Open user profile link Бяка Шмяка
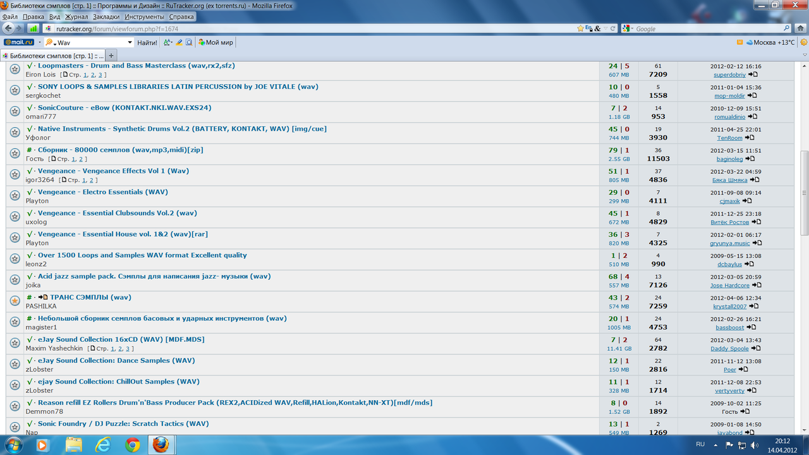 coord(729,180)
